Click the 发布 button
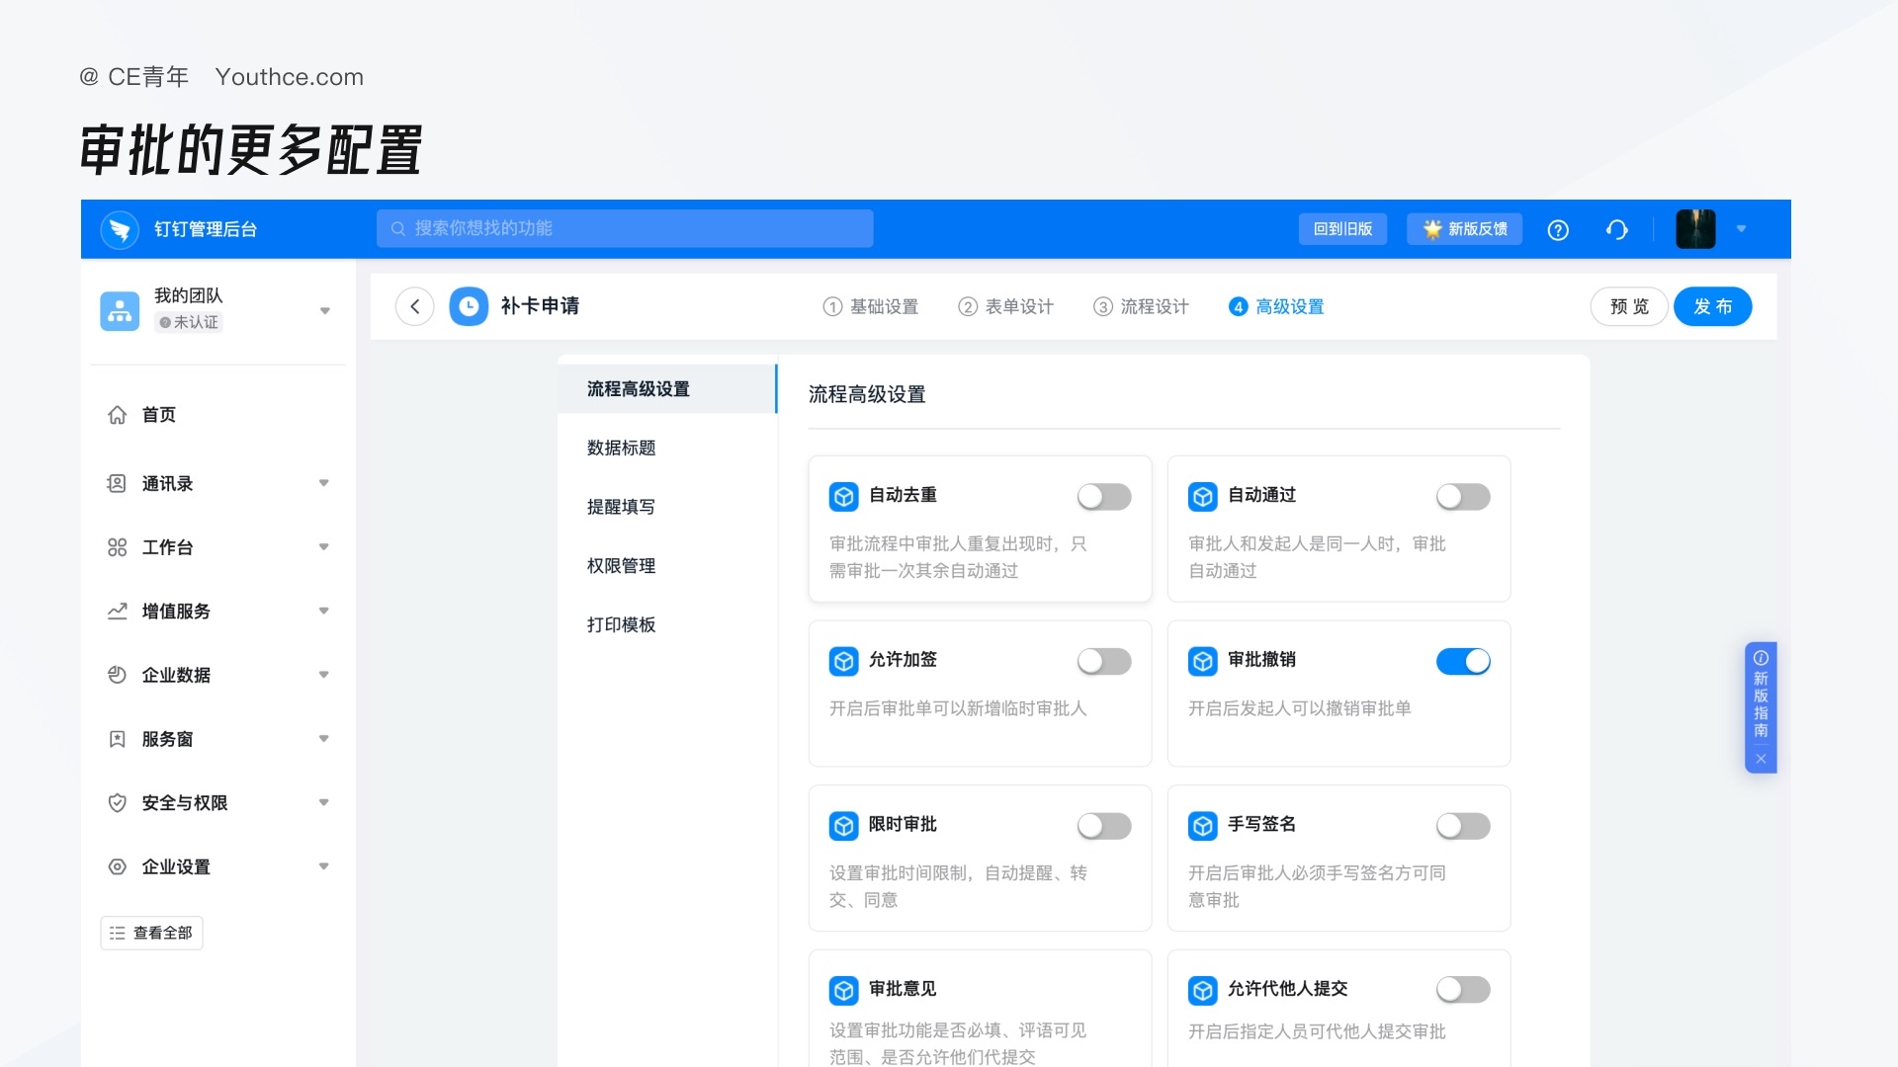Screen dimensions: 1898x1067 (x=1712, y=306)
